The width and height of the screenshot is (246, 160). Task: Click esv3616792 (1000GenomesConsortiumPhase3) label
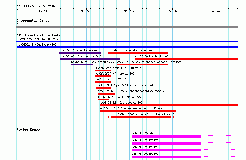click(141, 114)
